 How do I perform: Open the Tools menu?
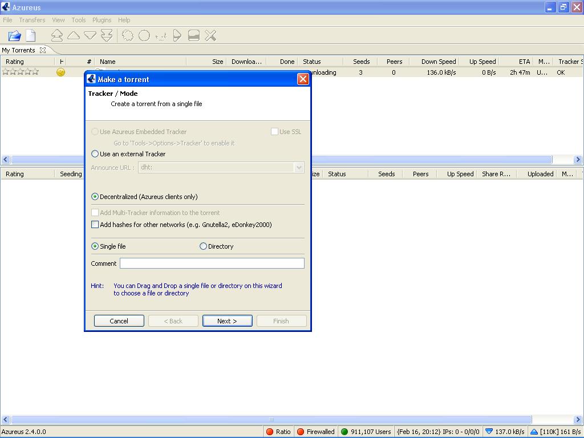coord(79,20)
